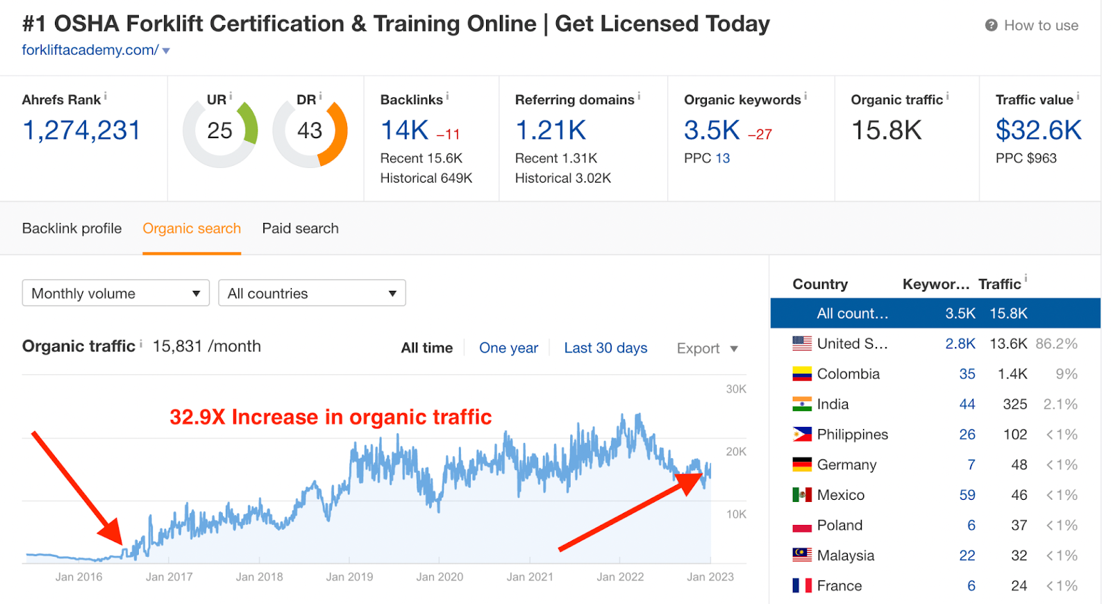1111x604 pixels.
Task: Open the Monthly volume dropdown
Action: tap(116, 293)
